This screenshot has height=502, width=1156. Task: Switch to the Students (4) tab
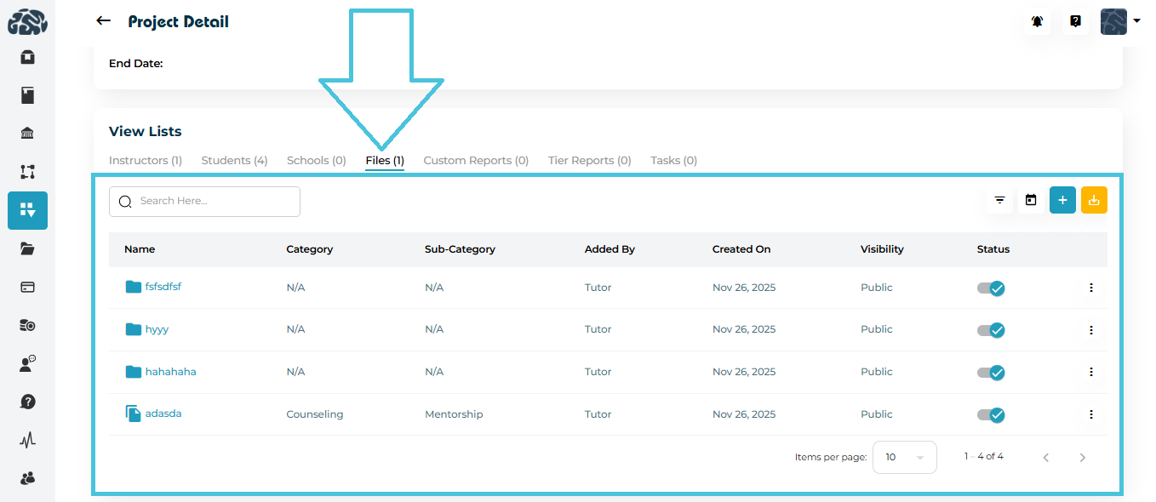[x=234, y=160]
